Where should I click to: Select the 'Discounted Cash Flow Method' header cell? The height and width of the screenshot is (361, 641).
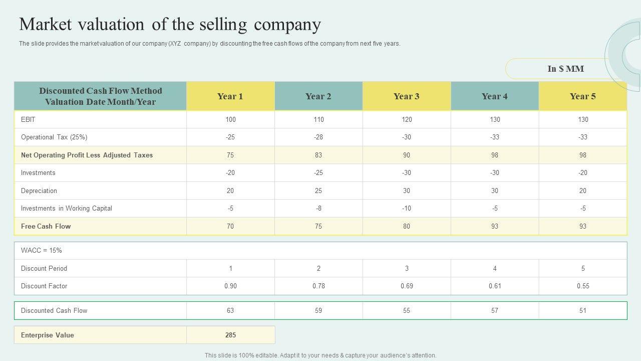(101, 96)
